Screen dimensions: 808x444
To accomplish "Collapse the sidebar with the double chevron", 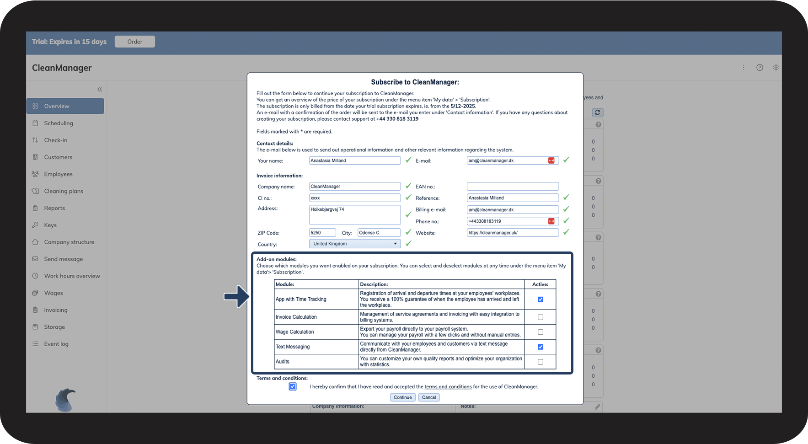I will click(100, 90).
